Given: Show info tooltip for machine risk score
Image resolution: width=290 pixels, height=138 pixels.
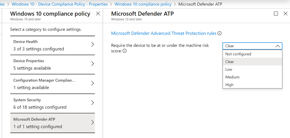Looking at the screenshot, I should tap(125, 51).
